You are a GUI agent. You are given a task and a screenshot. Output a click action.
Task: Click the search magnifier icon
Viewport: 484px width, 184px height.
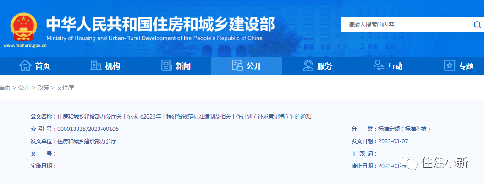[x=477, y=25]
